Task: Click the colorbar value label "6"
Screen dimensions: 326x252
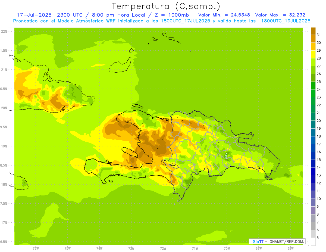Action: pos(318,230)
